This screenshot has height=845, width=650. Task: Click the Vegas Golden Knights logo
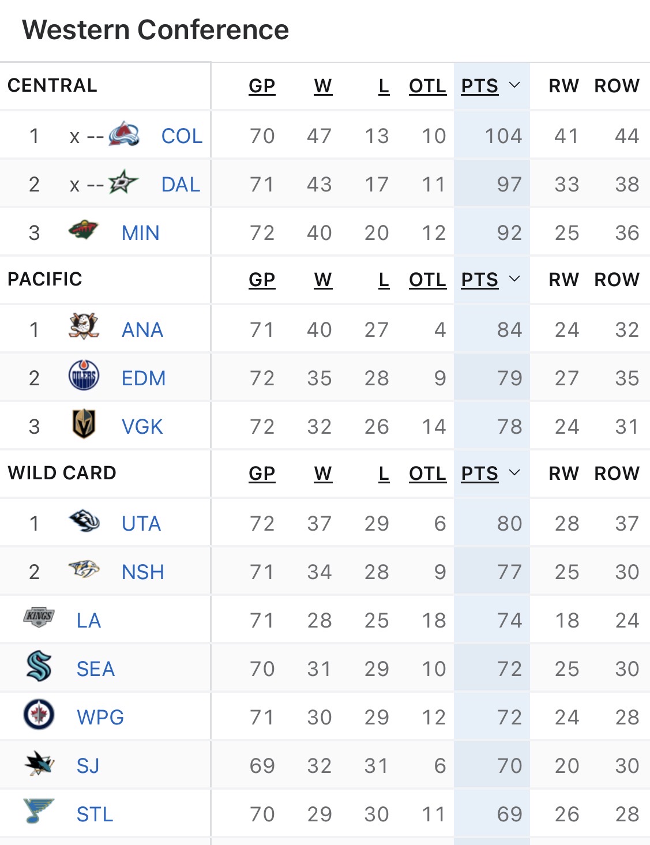tap(84, 425)
